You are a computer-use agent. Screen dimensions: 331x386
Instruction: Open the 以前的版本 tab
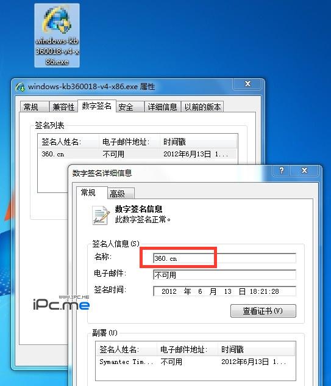[x=202, y=107]
